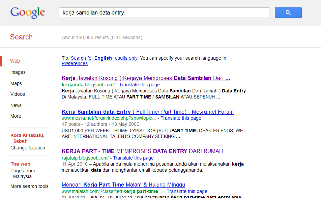Open KERJA PART - TIME MEMPROSES DATA ENTRY result

click(x=142, y=151)
